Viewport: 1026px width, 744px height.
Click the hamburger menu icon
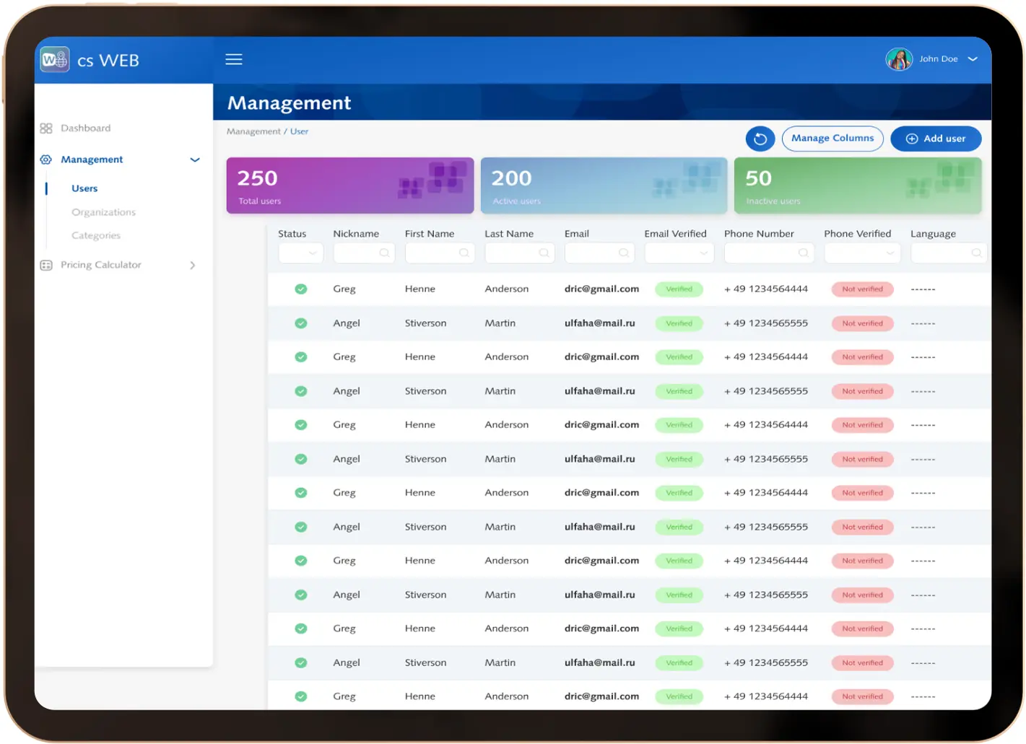tap(234, 59)
